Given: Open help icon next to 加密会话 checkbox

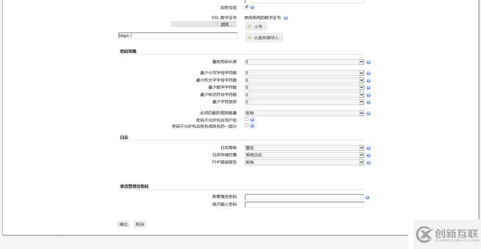Looking at the screenshot, I should pos(252,7).
